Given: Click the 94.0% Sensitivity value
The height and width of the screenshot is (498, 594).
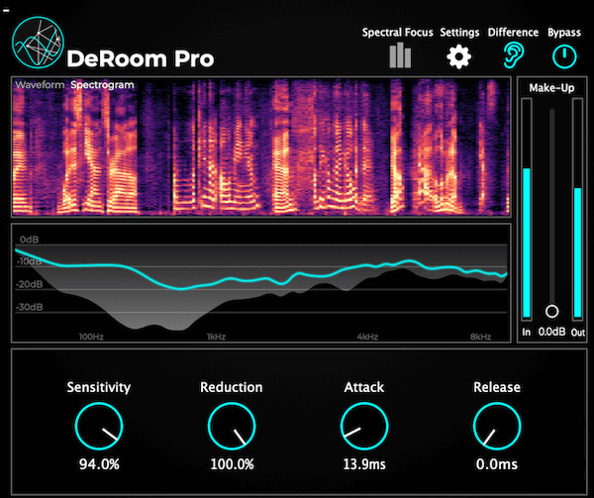Looking at the screenshot, I should [98, 463].
